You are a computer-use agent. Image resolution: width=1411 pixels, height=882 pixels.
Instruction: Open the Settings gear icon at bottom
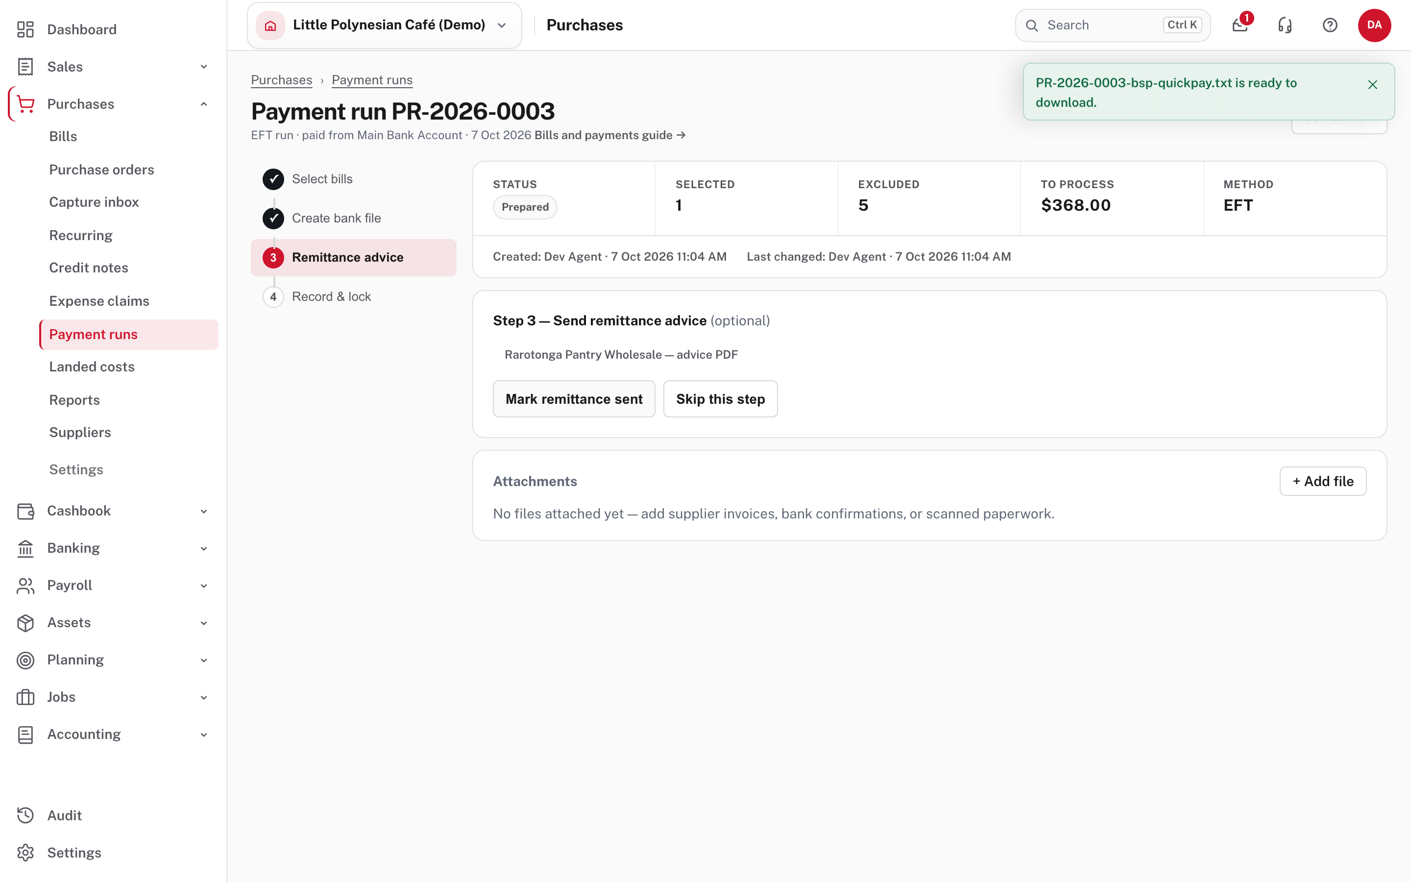click(x=25, y=853)
